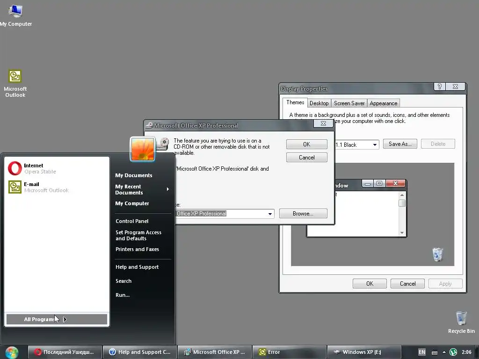The image size is (479, 359).
Task: Click Recycle Bin icon in theme preview
Action: point(437,254)
